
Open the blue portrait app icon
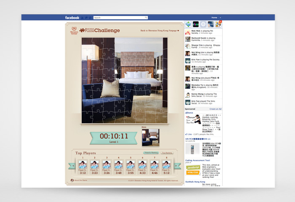211,24
